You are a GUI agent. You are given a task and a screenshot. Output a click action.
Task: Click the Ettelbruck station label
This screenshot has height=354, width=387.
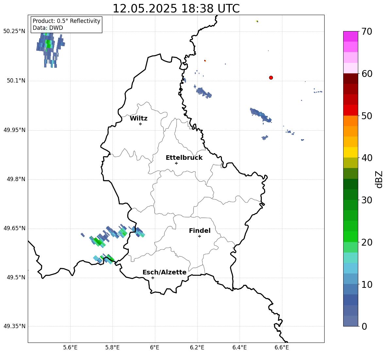point(184,158)
